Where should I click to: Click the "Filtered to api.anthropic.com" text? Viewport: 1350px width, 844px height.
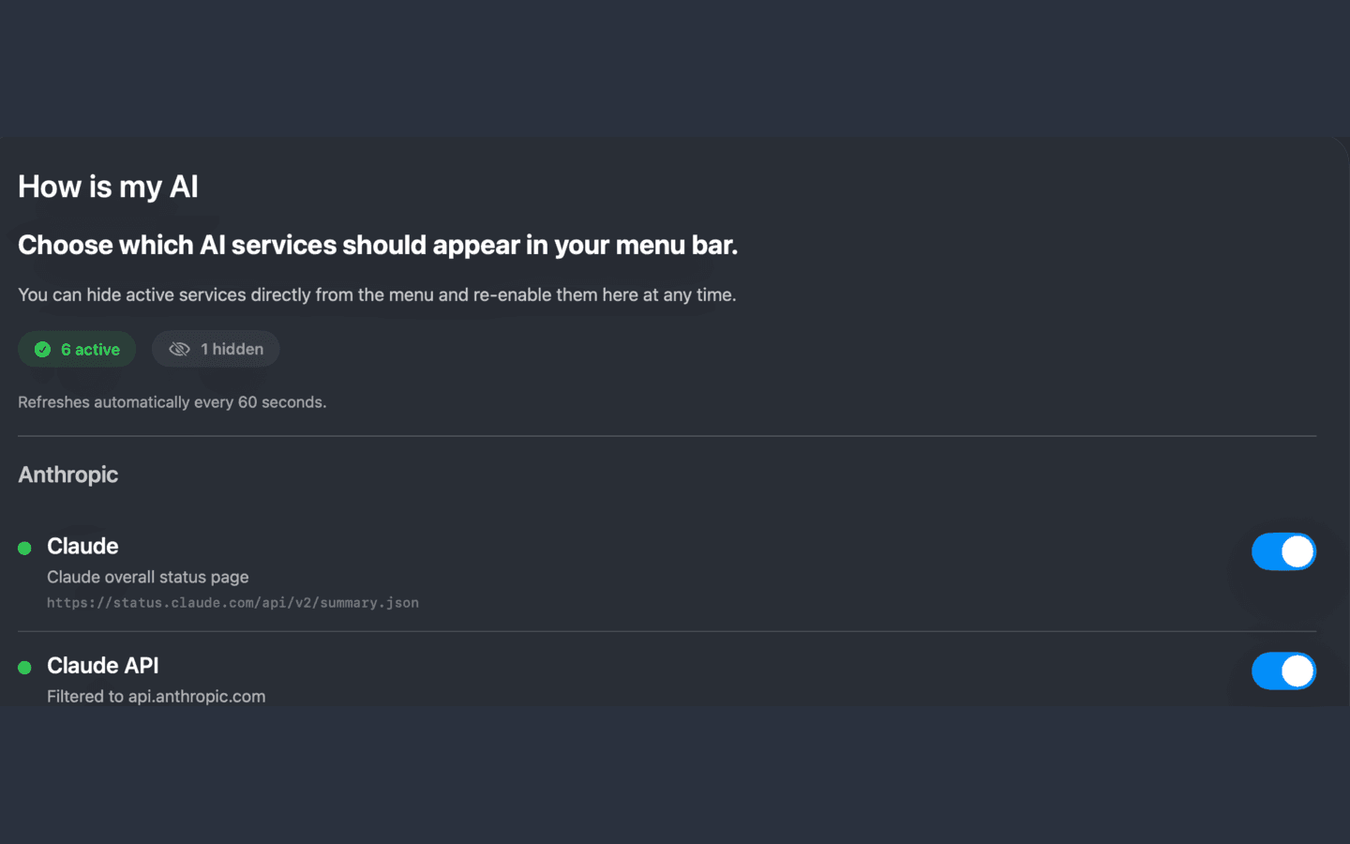point(157,696)
